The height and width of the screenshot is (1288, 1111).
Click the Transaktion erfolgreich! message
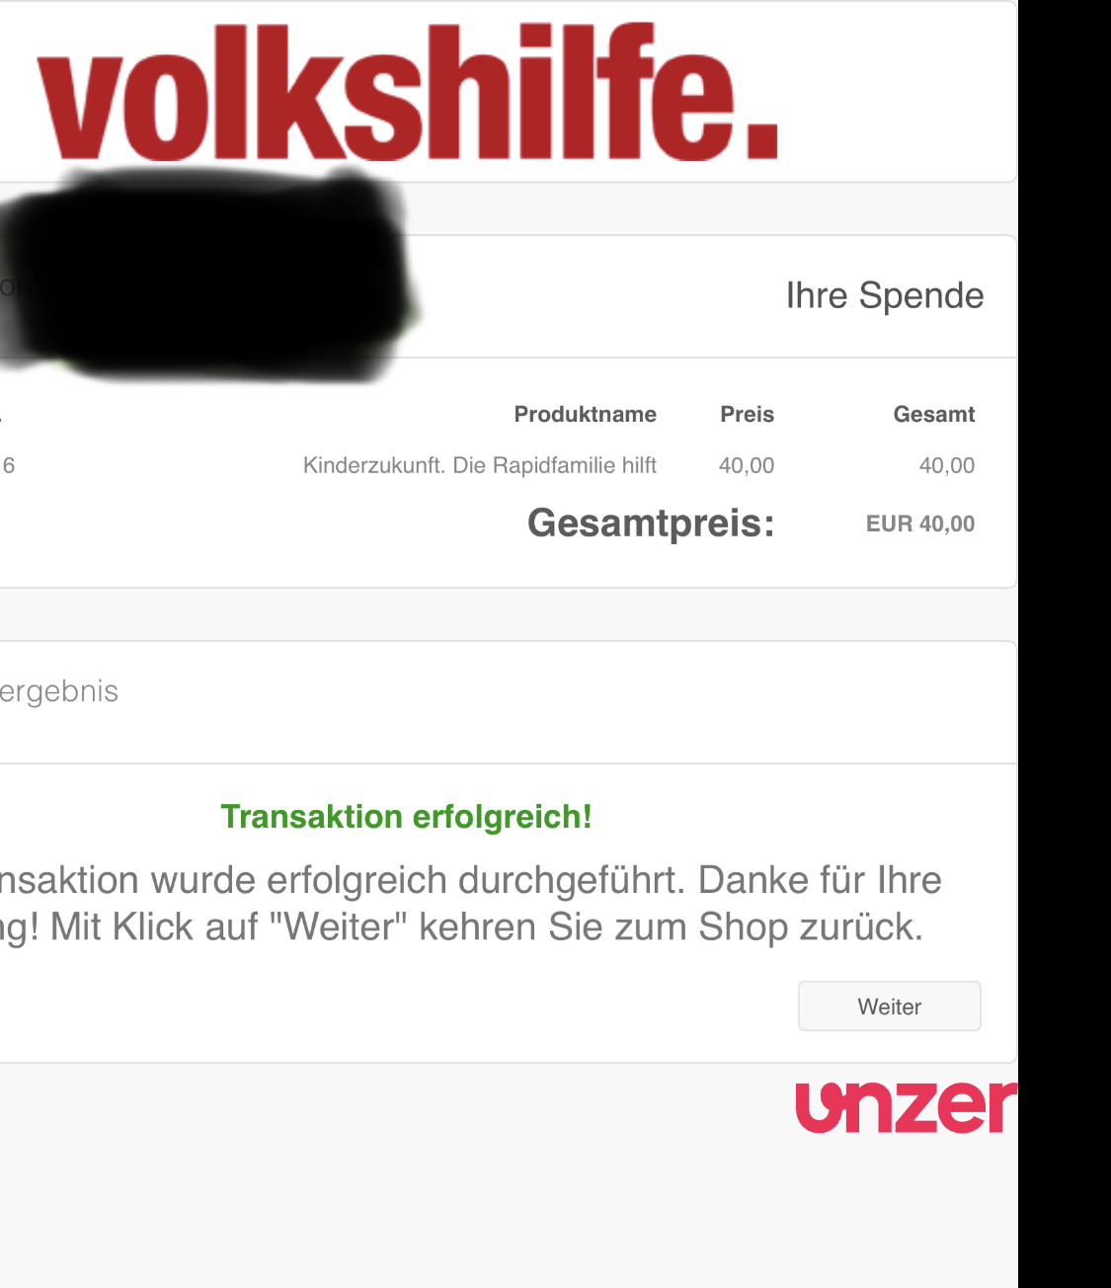(x=406, y=817)
